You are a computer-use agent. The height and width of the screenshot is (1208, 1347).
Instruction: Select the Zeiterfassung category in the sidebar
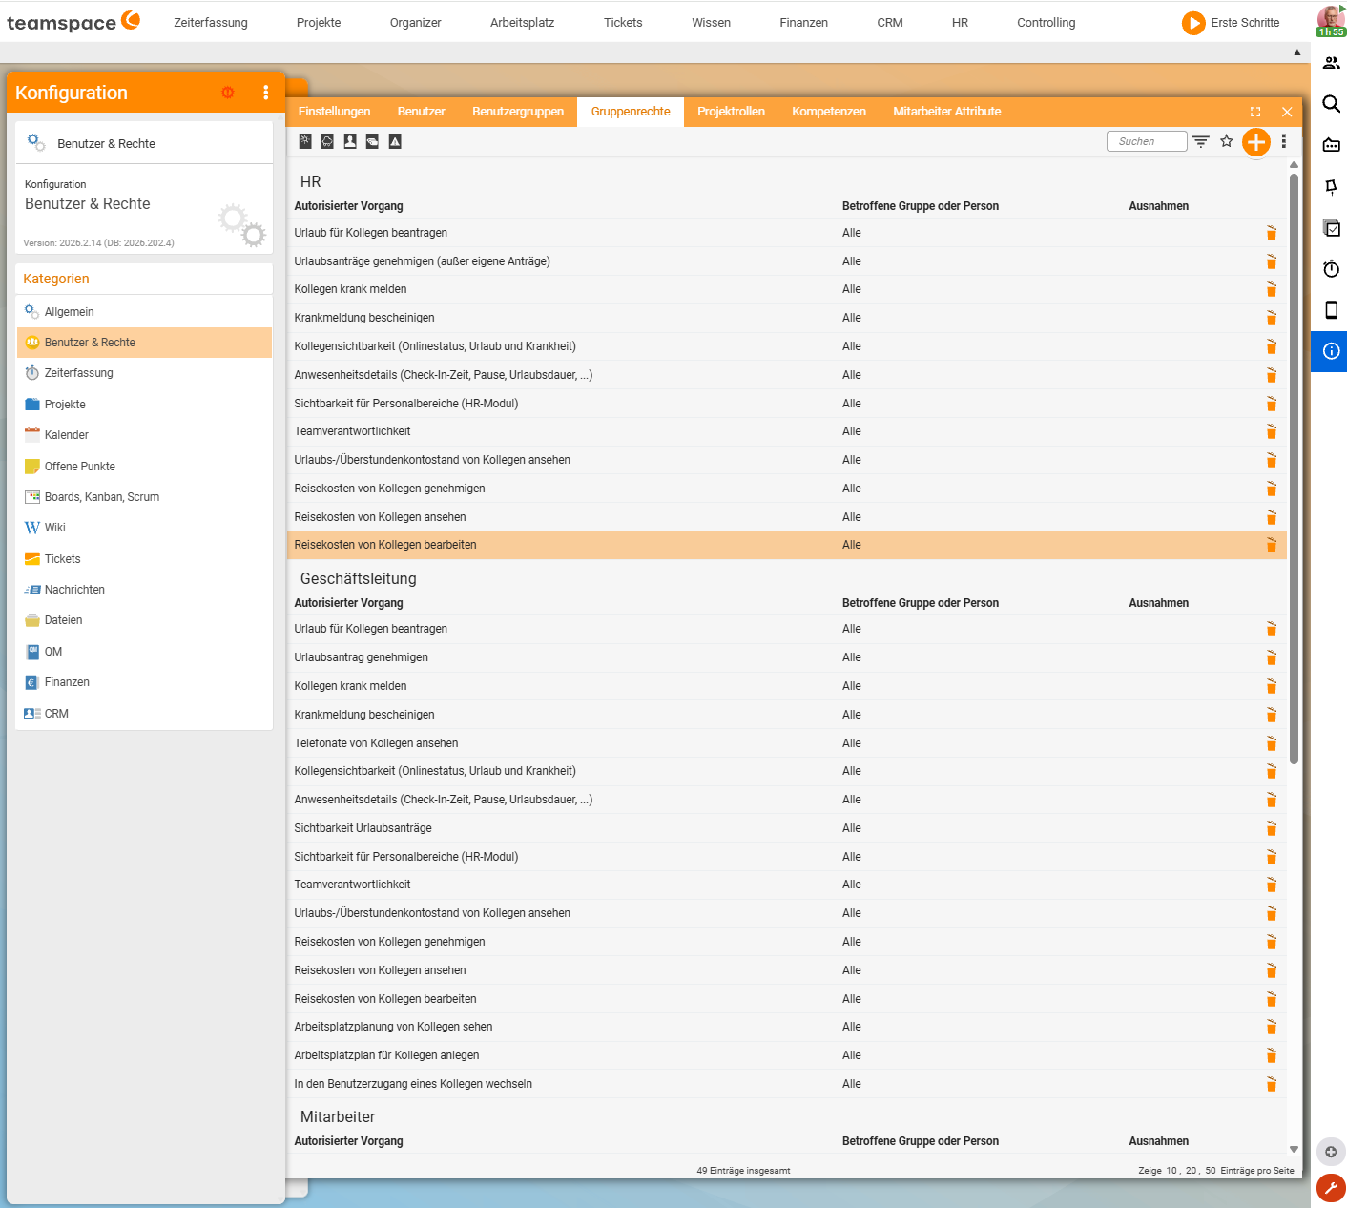pyautogui.click(x=144, y=373)
